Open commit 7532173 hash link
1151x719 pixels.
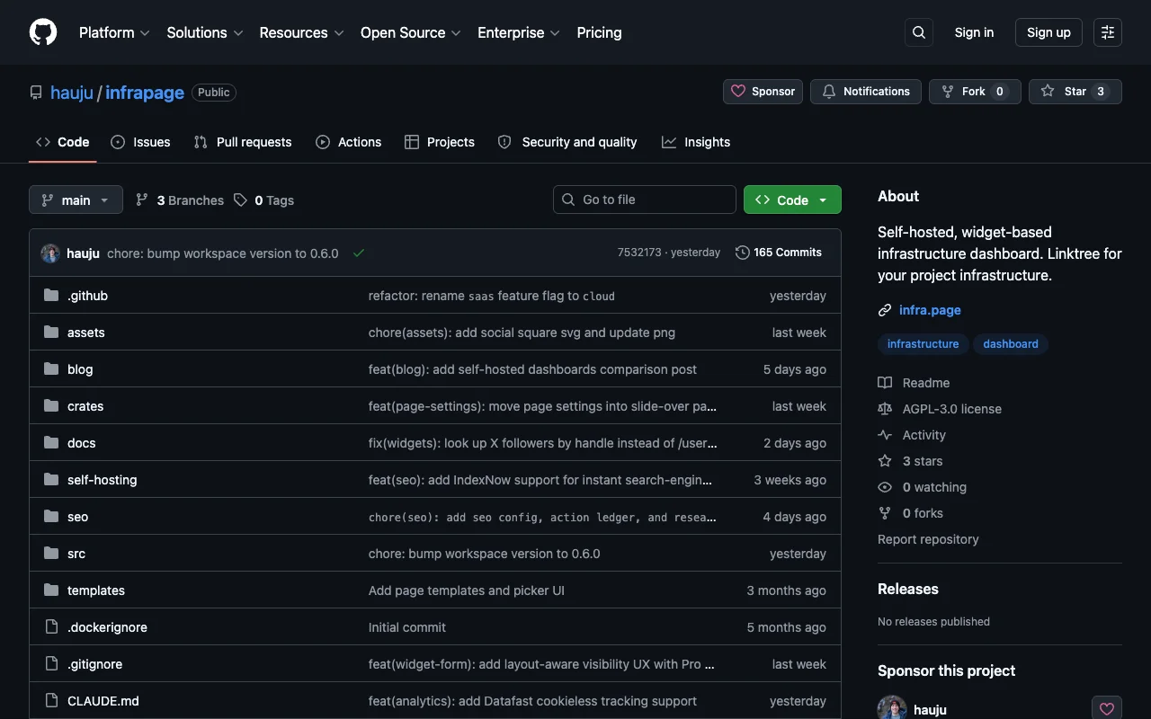(639, 253)
